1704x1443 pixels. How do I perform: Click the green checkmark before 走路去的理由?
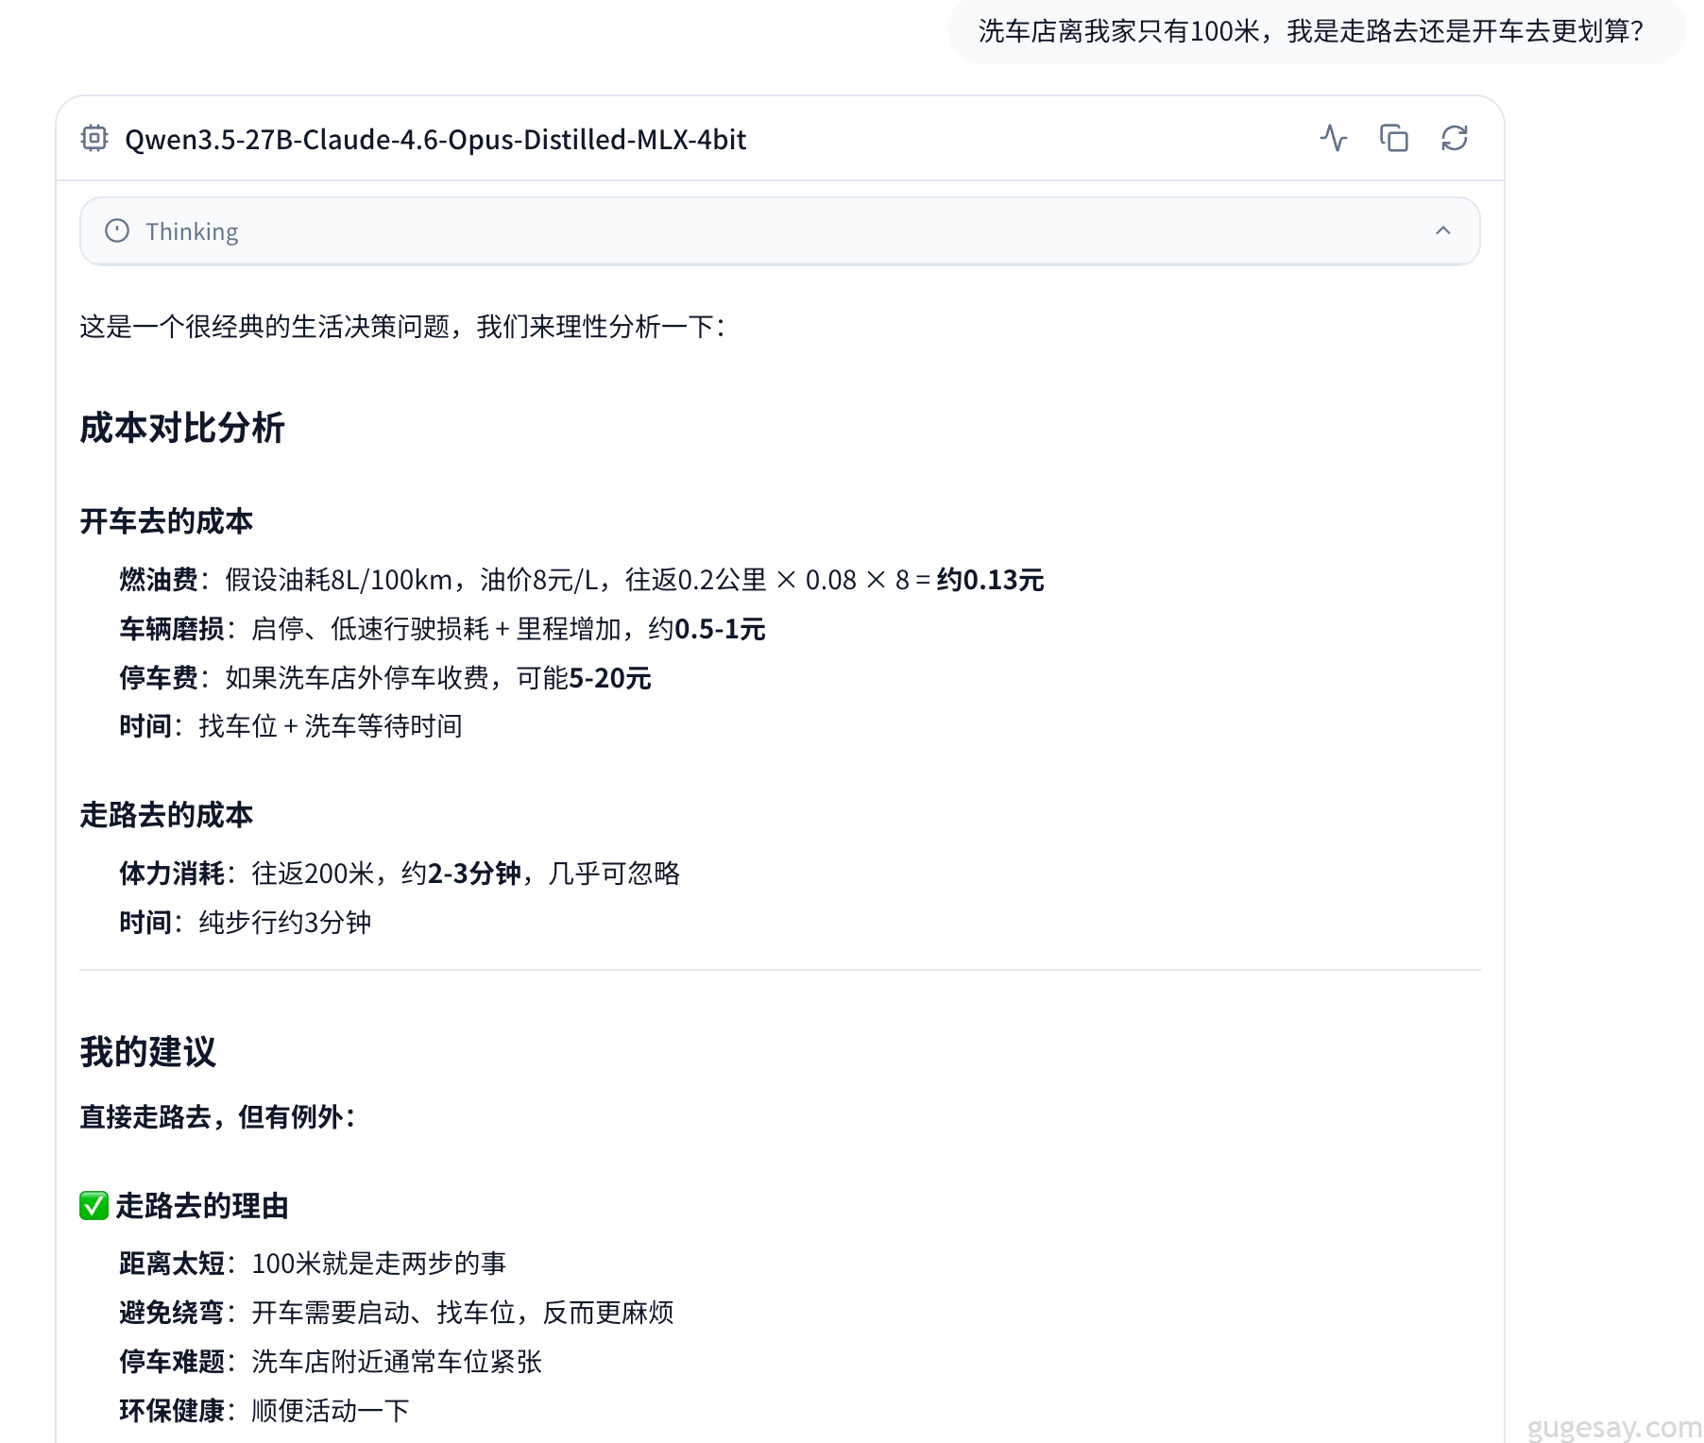point(92,1206)
